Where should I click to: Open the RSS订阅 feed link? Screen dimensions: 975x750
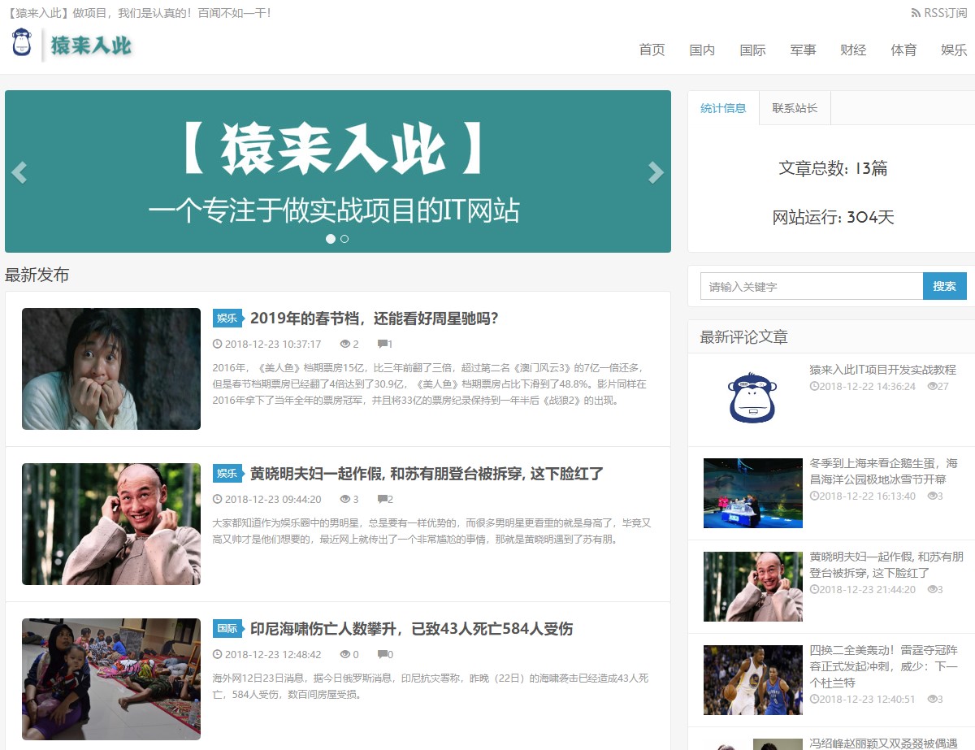(938, 13)
